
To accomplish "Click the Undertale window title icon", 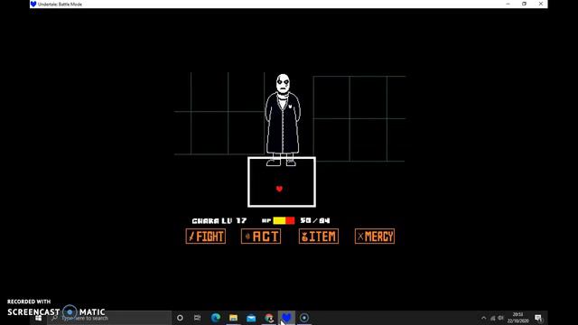I will pos(33,4).
